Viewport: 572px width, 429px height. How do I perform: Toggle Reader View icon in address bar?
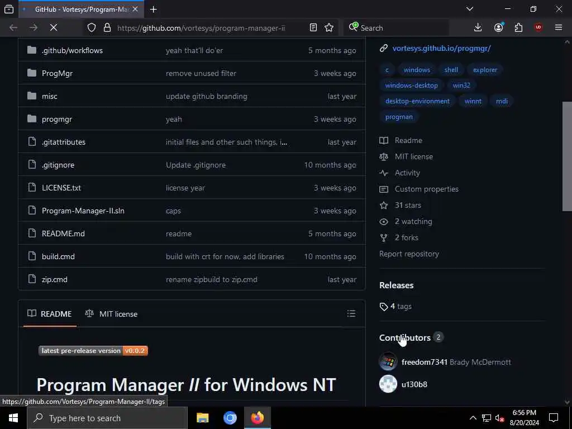(313, 28)
